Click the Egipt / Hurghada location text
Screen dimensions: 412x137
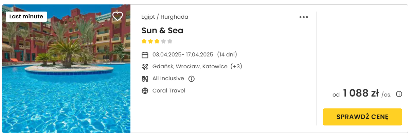coord(165,17)
